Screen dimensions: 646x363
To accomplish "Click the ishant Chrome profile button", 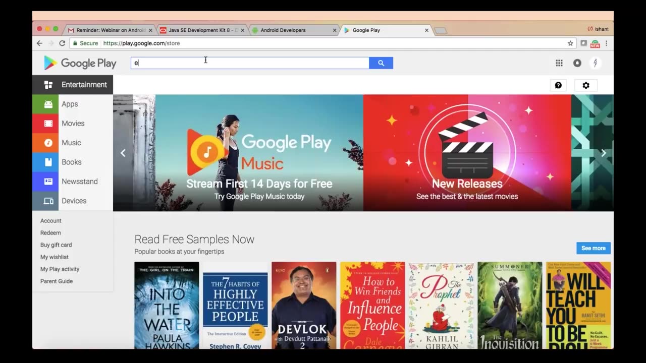I will click(598, 29).
